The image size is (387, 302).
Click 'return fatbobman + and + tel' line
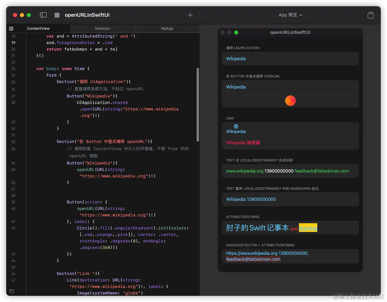(x=82, y=49)
